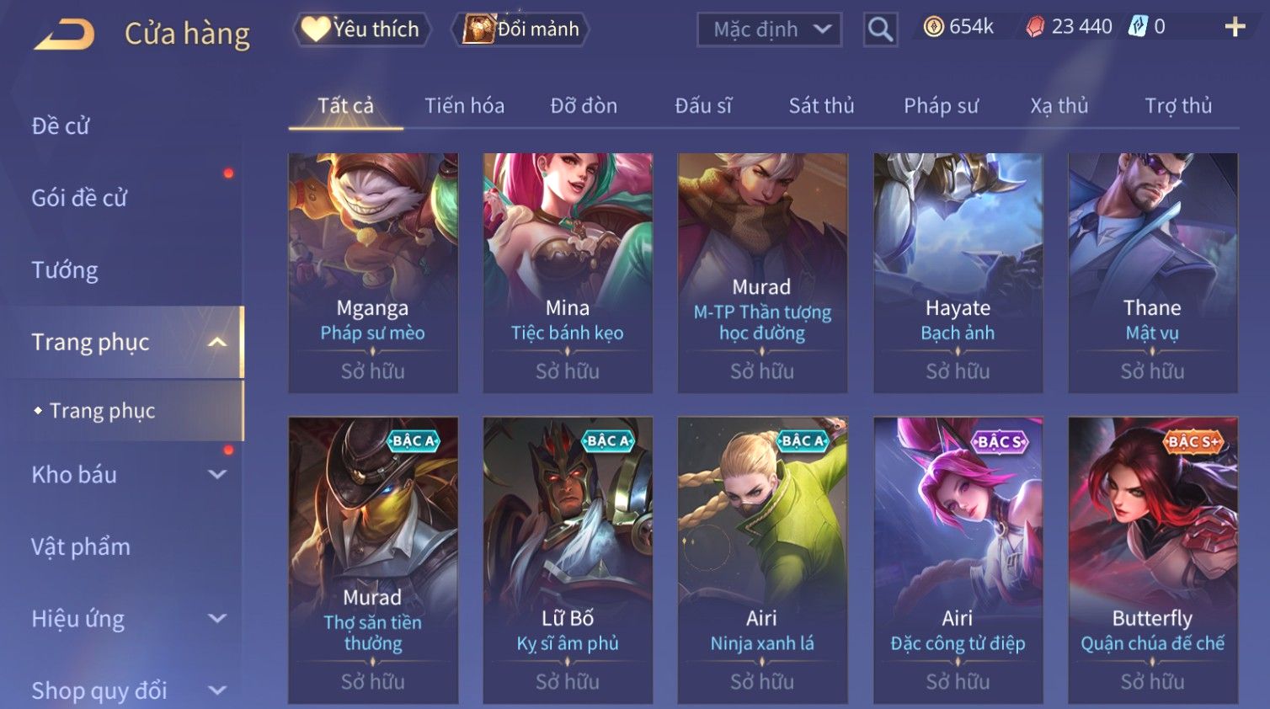Click the blue voucher currency icon
1270x709 pixels.
pyautogui.click(x=1138, y=26)
